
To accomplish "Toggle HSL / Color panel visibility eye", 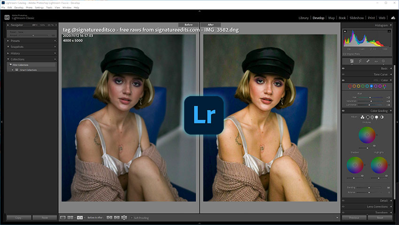I will pos(343,80).
